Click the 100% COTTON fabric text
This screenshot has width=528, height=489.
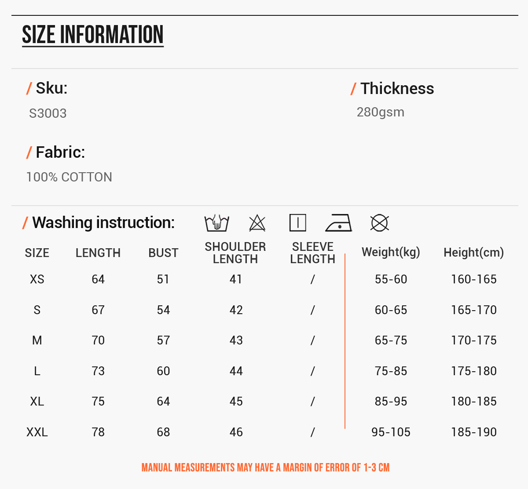pos(69,177)
